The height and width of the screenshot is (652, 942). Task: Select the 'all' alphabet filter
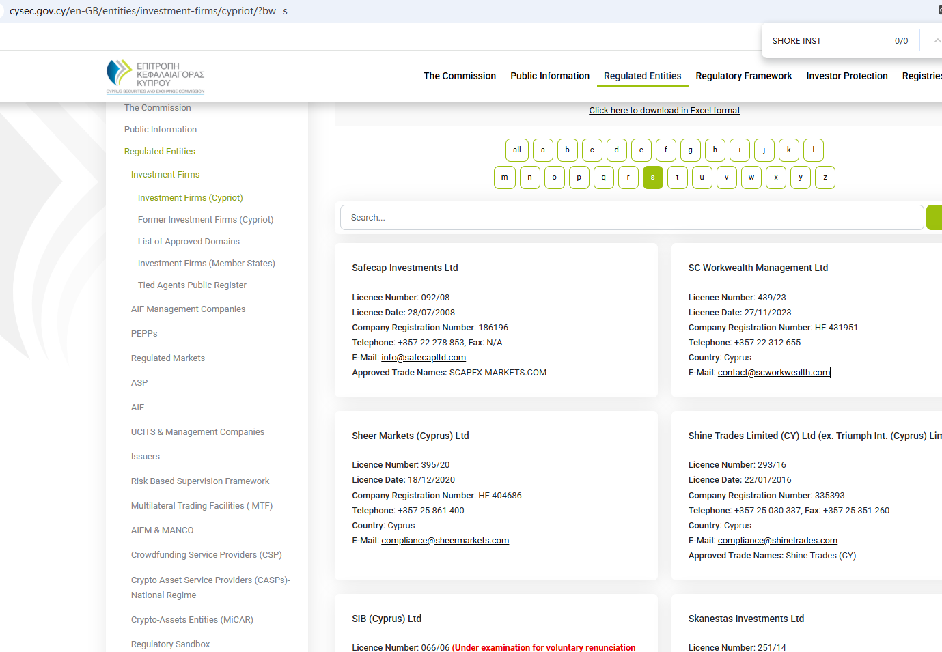[516, 150]
